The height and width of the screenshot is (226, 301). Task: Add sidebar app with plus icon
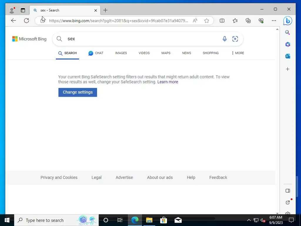coord(287,69)
